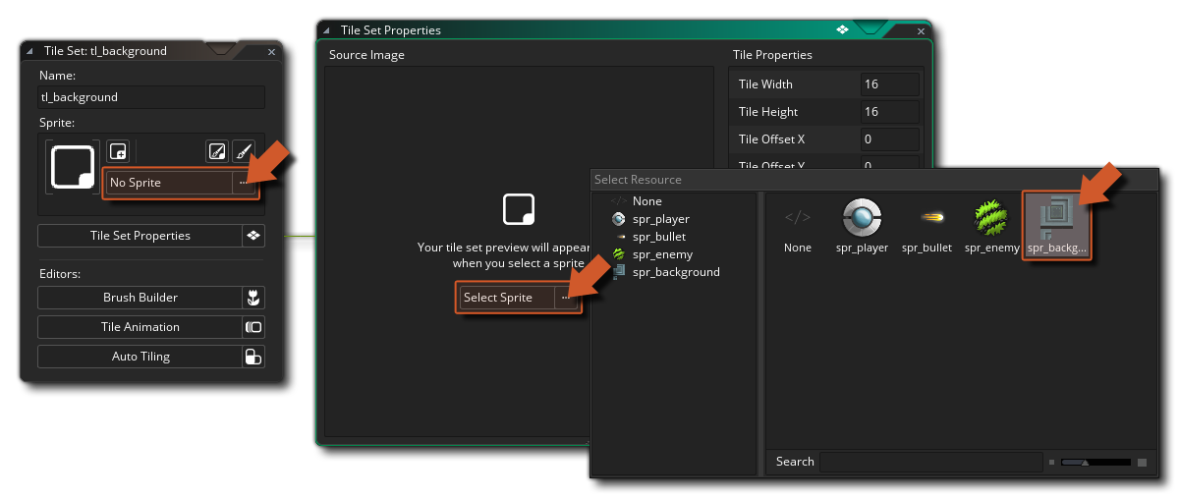
Task: Open the No Sprite ellipsis button
Action: (243, 183)
